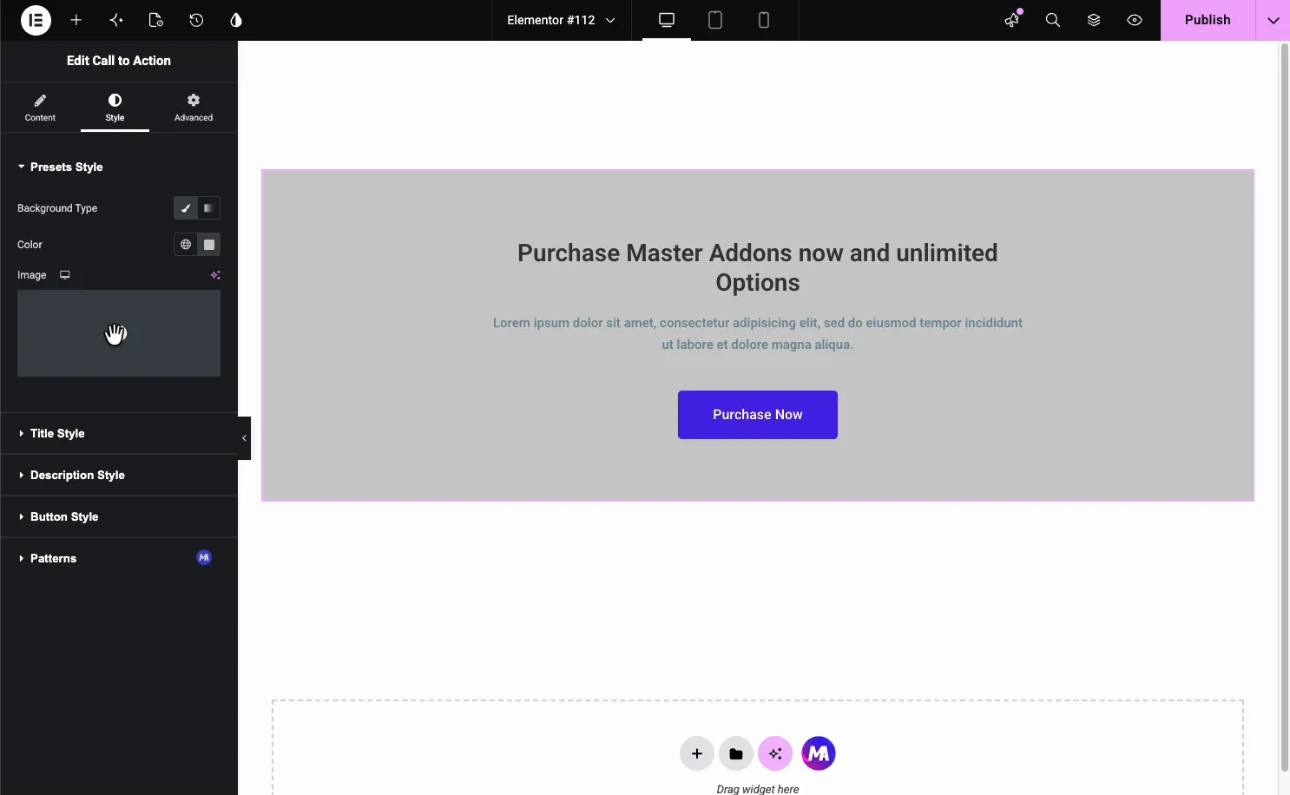The image size is (1290, 795).
Task: Open Page Settings document icon
Action: 156,20
